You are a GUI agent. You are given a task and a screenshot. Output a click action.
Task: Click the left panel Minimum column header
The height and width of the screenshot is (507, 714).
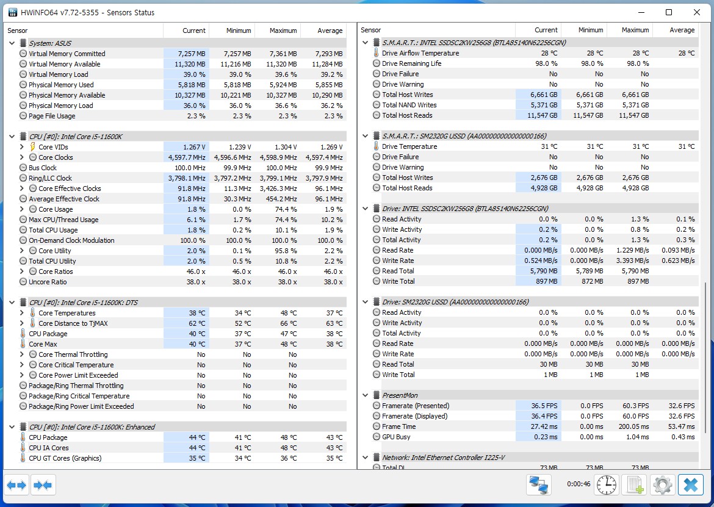(x=233, y=31)
